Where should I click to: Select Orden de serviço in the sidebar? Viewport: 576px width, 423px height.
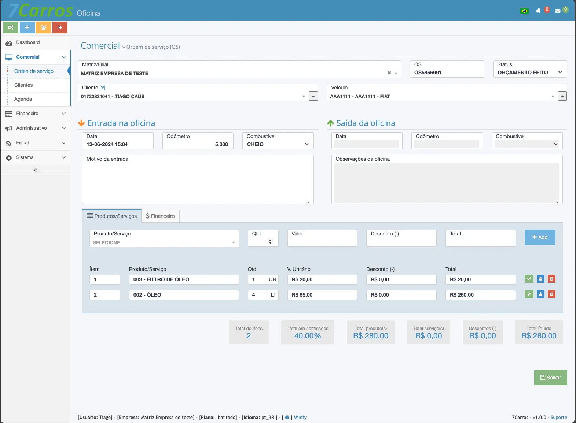tap(34, 71)
